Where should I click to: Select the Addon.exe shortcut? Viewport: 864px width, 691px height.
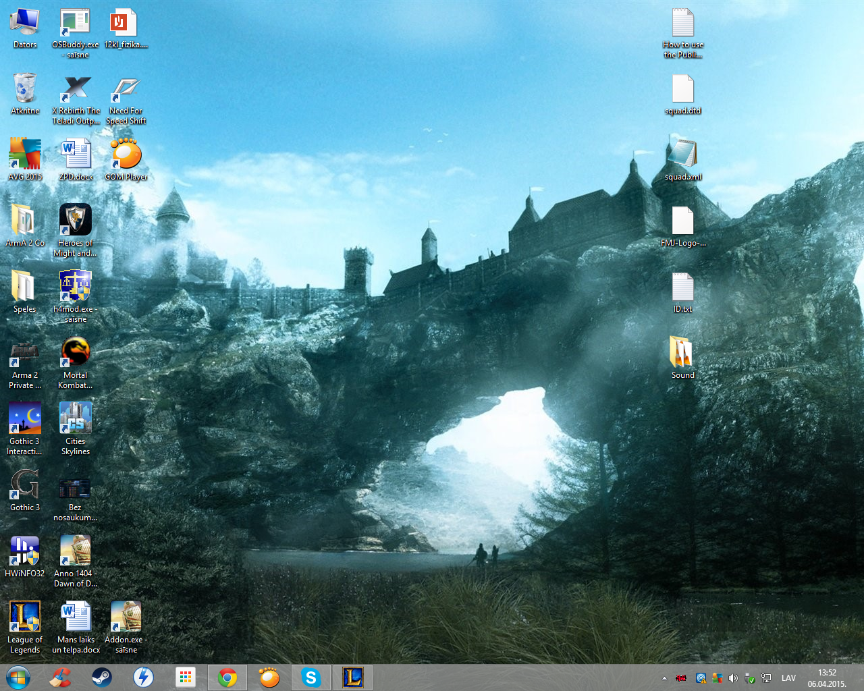pos(126,628)
